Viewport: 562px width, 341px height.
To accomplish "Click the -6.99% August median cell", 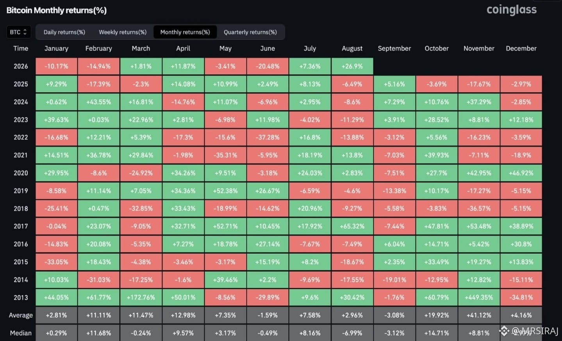I will point(352,333).
